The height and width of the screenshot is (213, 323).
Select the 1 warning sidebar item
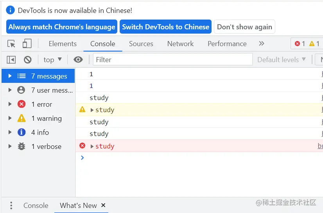46,118
